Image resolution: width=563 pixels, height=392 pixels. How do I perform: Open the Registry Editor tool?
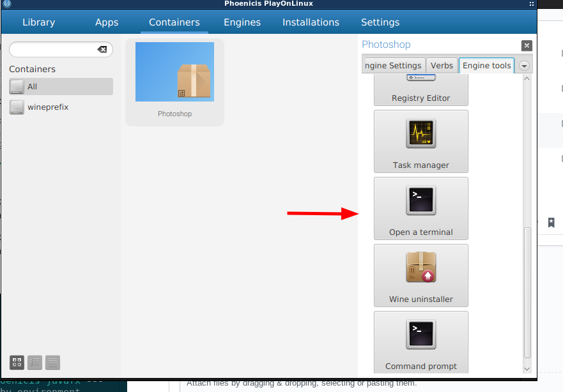[x=421, y=90]
